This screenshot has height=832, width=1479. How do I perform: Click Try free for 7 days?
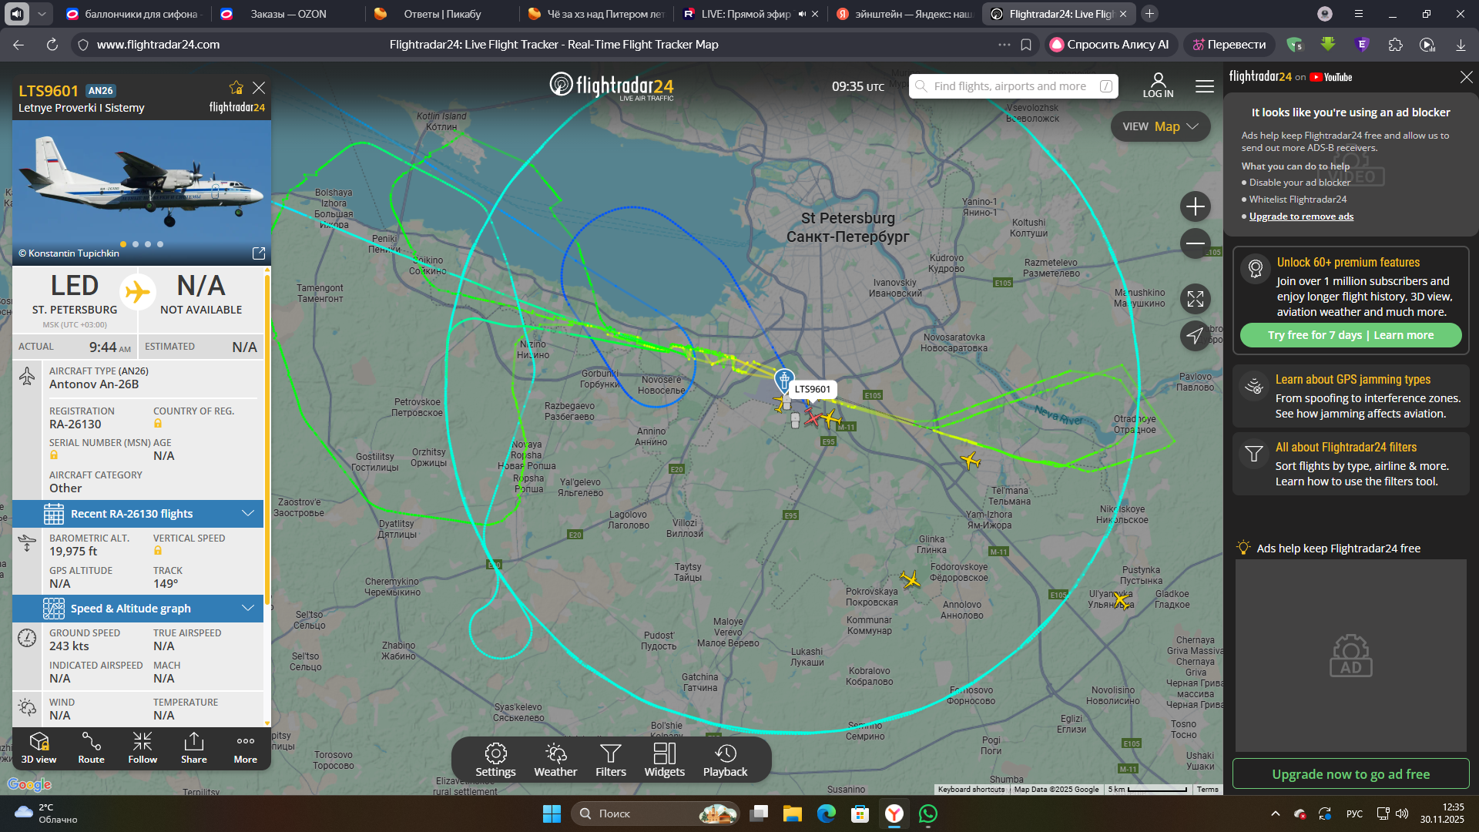(x=1316, y=335)
